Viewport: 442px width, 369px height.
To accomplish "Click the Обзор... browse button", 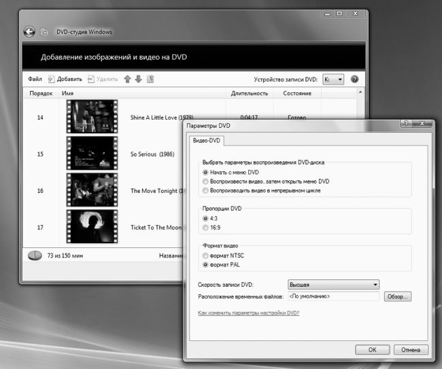I will pos(398,297).
